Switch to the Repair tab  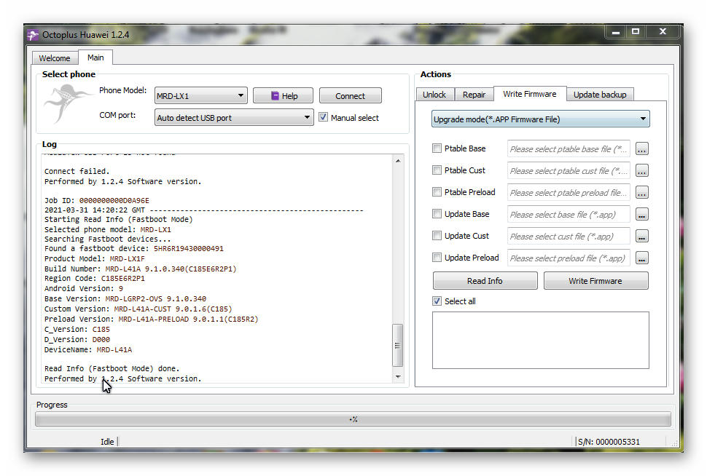[x=474, y=95]
